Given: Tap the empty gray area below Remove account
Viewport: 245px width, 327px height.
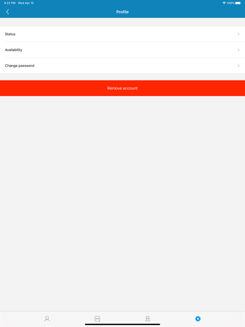Looking at the screenshot, I should point(122,204).
